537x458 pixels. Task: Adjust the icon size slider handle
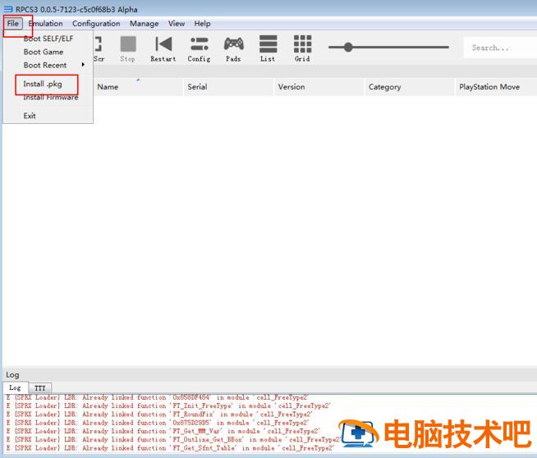point(348,48)
